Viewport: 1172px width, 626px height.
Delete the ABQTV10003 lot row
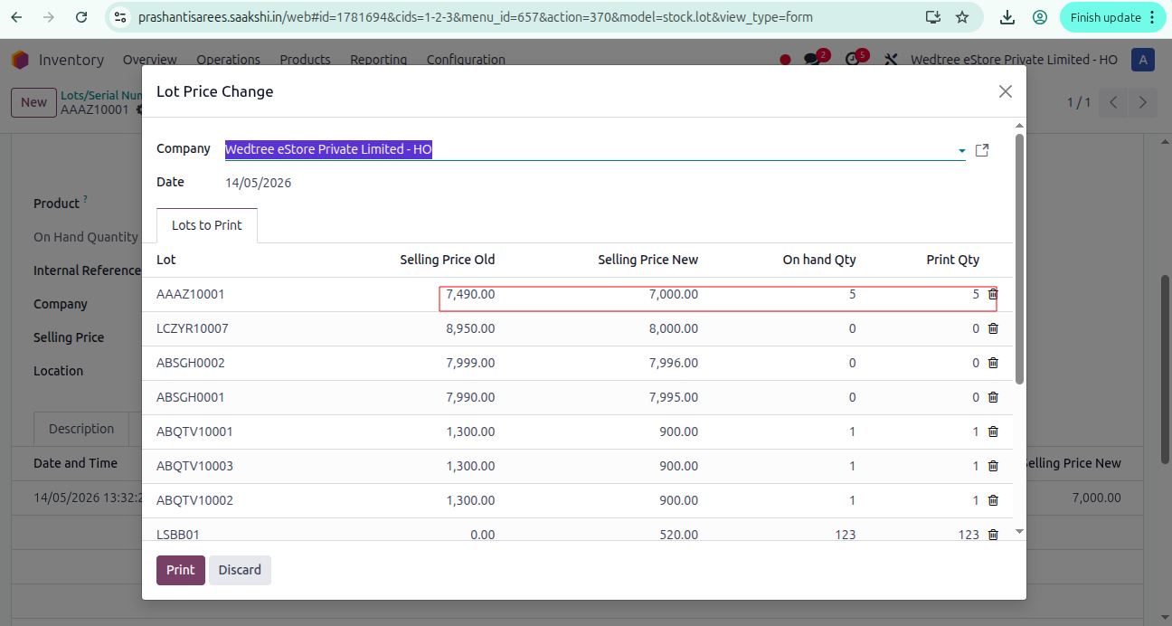click(x=993, y=466)
